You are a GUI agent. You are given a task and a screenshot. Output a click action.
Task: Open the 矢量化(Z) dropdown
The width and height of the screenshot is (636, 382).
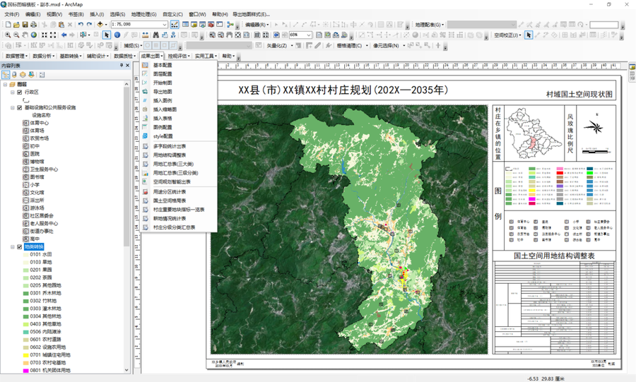coord(279,46)
